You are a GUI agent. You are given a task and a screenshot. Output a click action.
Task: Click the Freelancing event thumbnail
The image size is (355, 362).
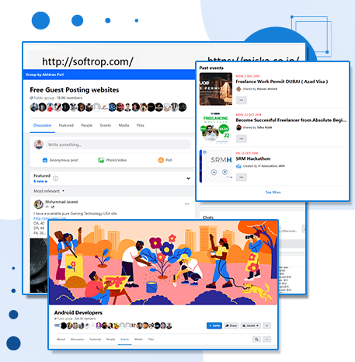click(216, 127)
